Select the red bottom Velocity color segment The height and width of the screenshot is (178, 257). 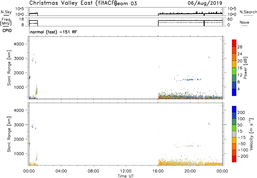[234, 159]
